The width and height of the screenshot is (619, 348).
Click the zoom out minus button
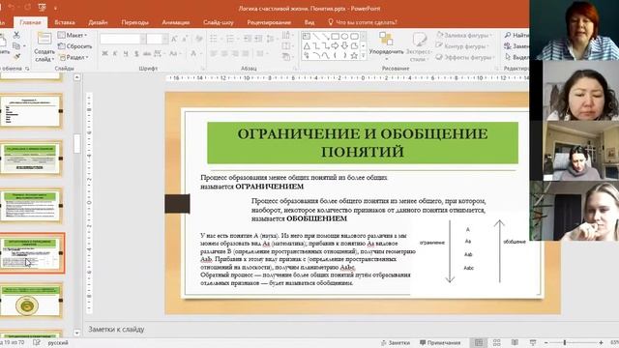click(545, 342)
